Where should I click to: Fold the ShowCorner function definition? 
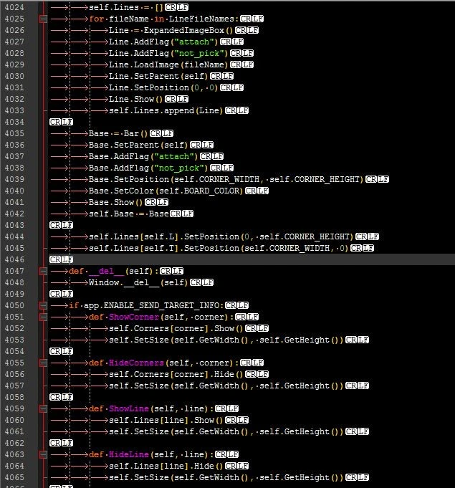[43, 317]
